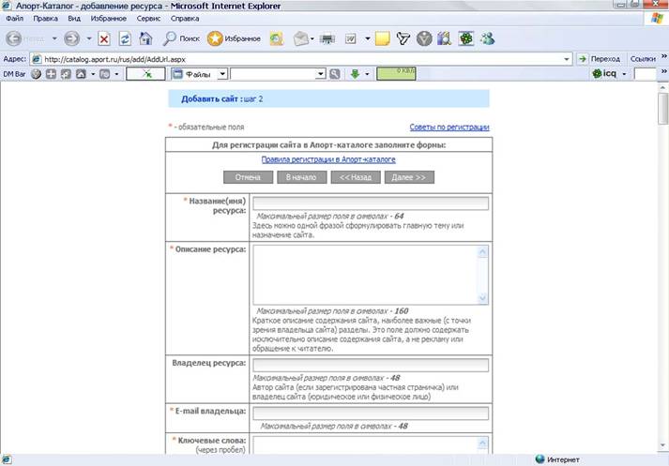Open the Файл menu
Image resolution: width=669 pixels, height=466 pixels.
tap(14, 19)
